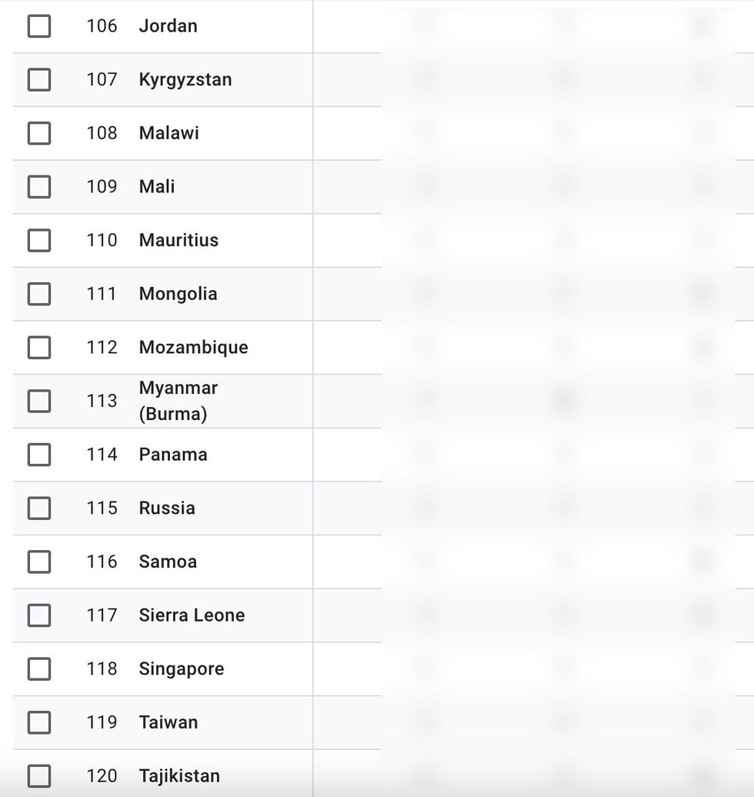This screenshot has height=797, width=754.
Task: Select Mongolia using its checkbox
Action: [x=39, y=294]
